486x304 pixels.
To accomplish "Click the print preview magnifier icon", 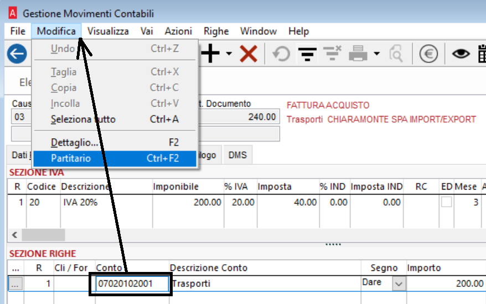I will 396,54.
